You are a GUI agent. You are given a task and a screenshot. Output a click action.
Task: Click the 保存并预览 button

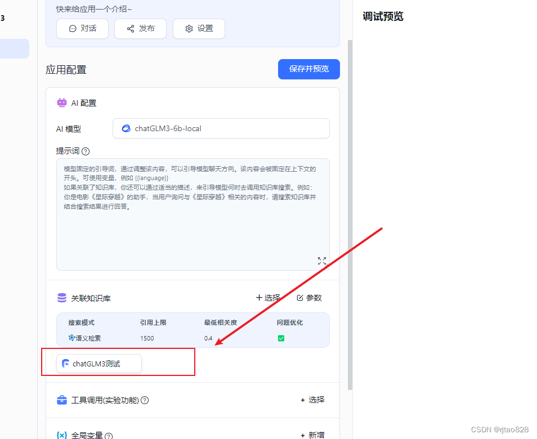308,69
